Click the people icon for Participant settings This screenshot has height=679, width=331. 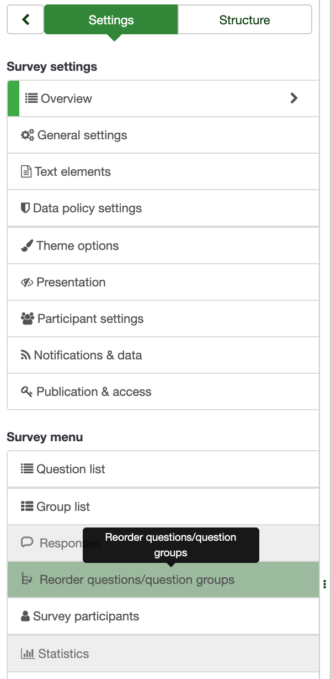pos(27,319)
